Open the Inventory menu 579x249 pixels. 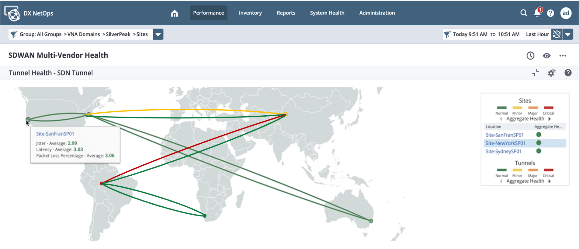(x=250, y=13)
